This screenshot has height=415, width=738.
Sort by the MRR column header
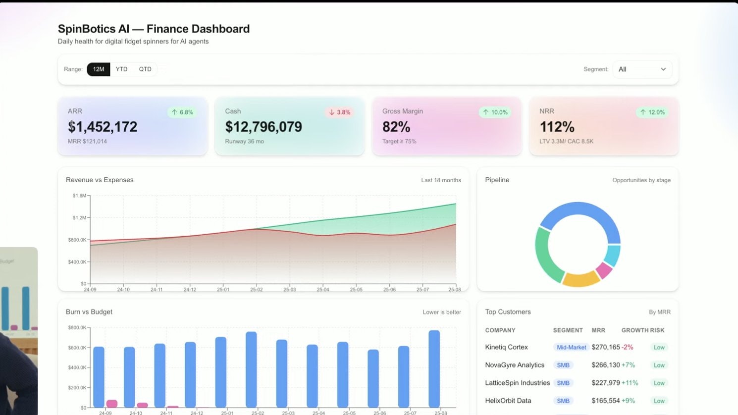[598, 330]
